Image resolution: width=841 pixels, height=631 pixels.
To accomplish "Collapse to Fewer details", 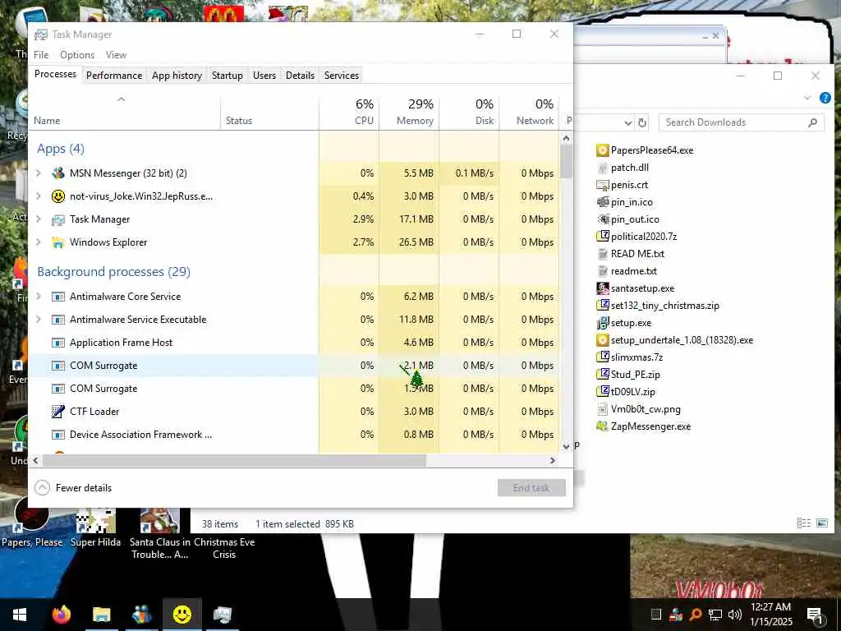I will pos(73,488).
